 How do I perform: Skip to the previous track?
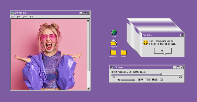[139, 80]
